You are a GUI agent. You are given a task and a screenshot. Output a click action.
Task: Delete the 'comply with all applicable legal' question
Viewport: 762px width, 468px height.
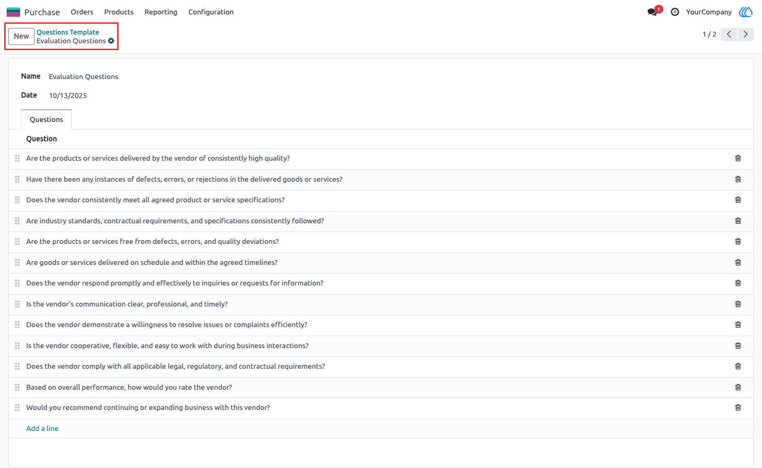(x=738, y=366)
